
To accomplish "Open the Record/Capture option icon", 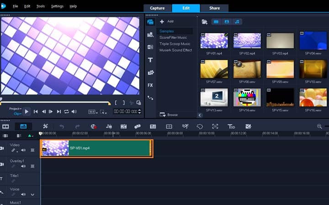I will (x=93, y=126).
